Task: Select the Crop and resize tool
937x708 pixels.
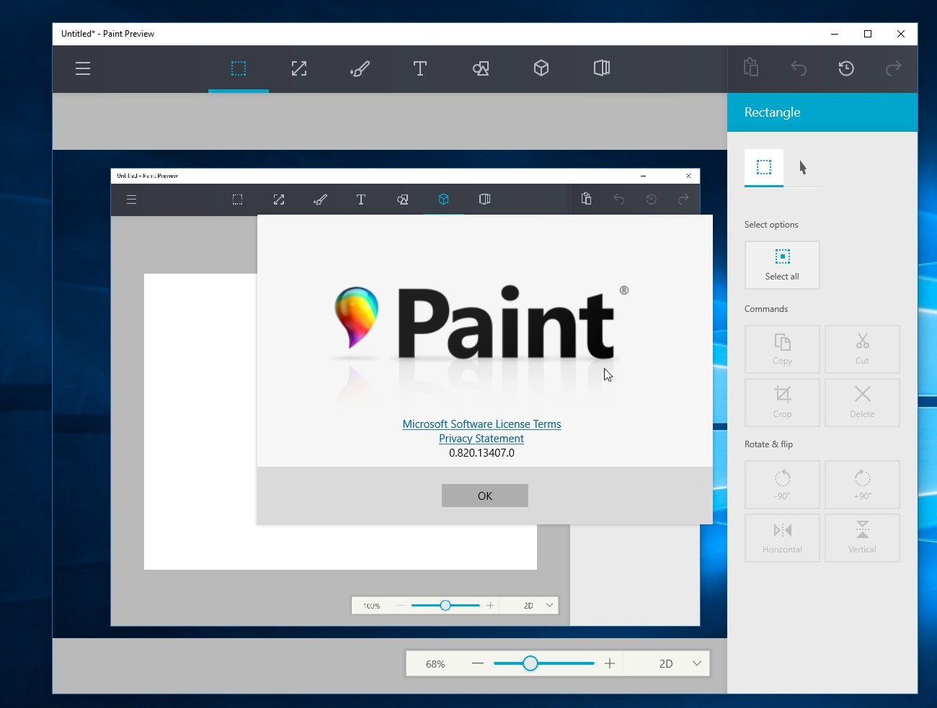Action: coord(299,68)
